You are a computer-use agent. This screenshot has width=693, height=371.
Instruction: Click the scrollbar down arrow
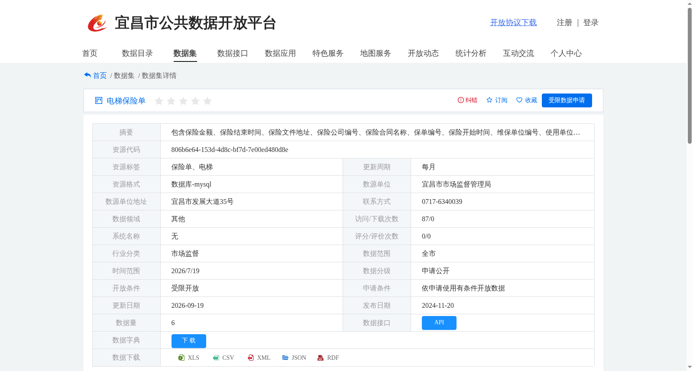(690, 367)
